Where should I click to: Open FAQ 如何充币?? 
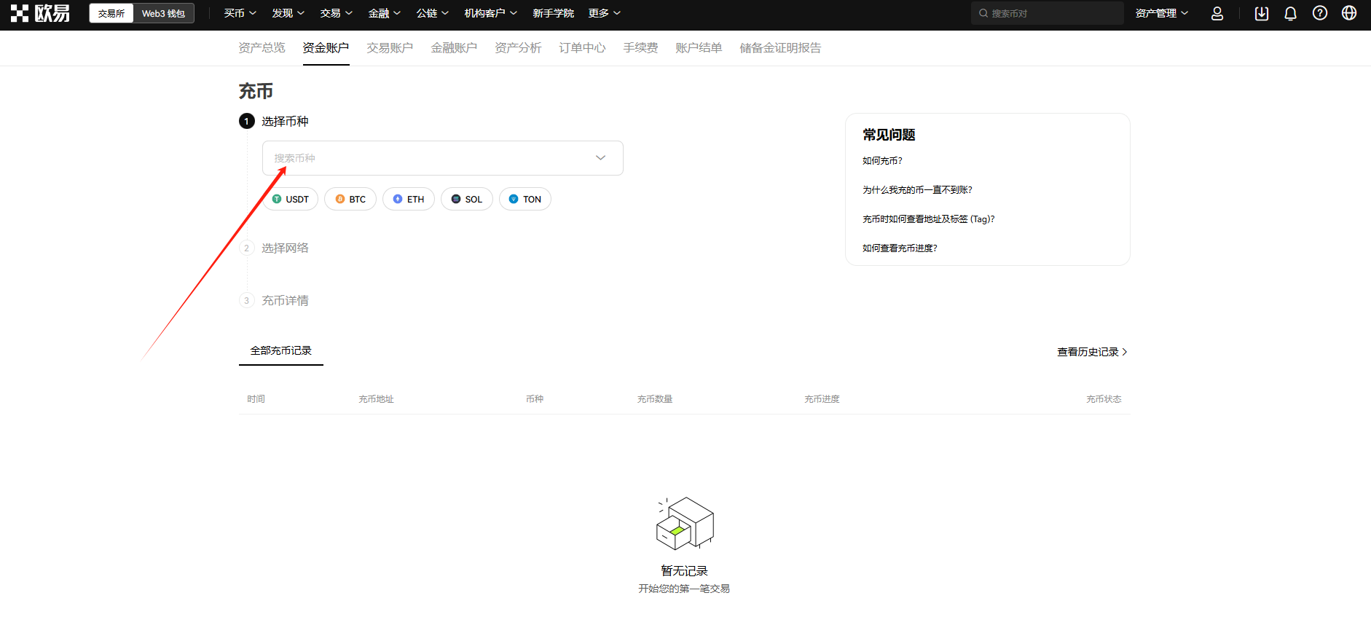(x=882, y=161)
